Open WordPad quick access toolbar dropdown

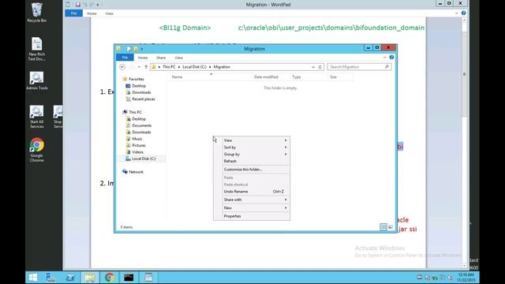point(98,5)
